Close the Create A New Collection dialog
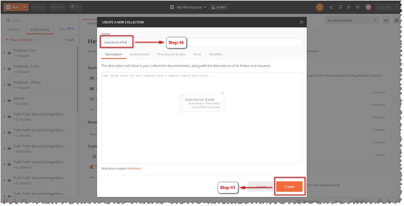This screenshot has width=404, height=206. [301, 22]
